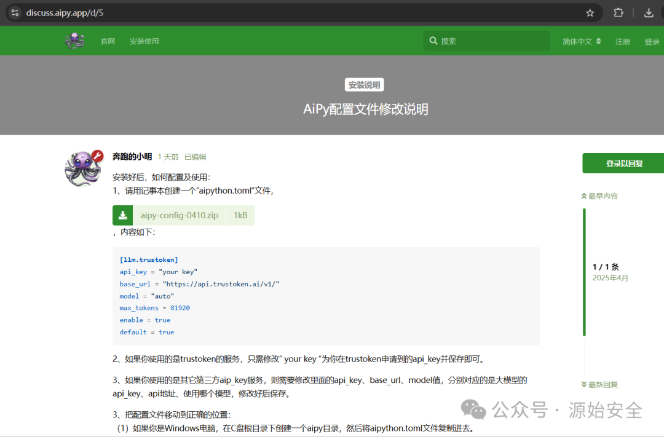Viewport: 664px width, 437px height.
Task: Jump to 最新回复 in scrubber
Action: (599, 385)
